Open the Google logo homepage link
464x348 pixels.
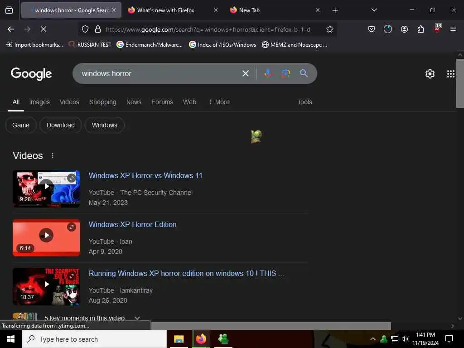pos(31,74)
